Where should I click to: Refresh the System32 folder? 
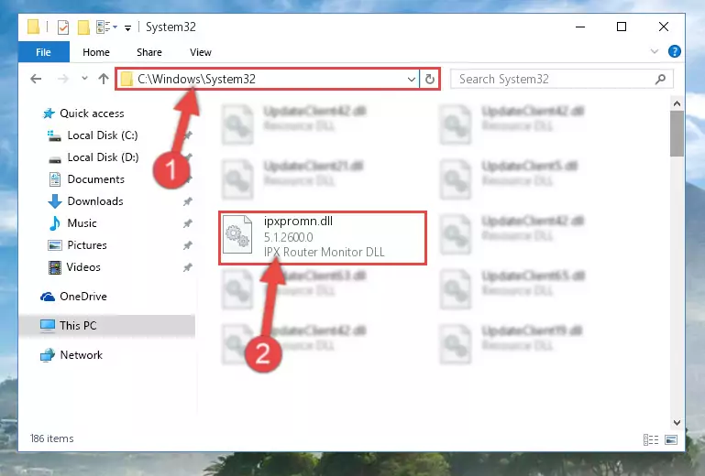coord(429,80)
